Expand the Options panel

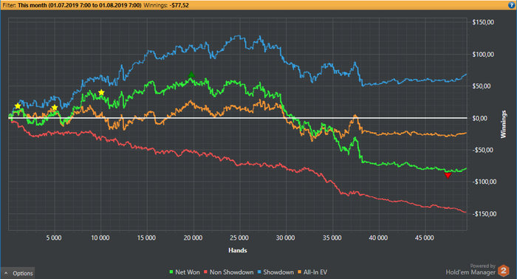point(18,273)
